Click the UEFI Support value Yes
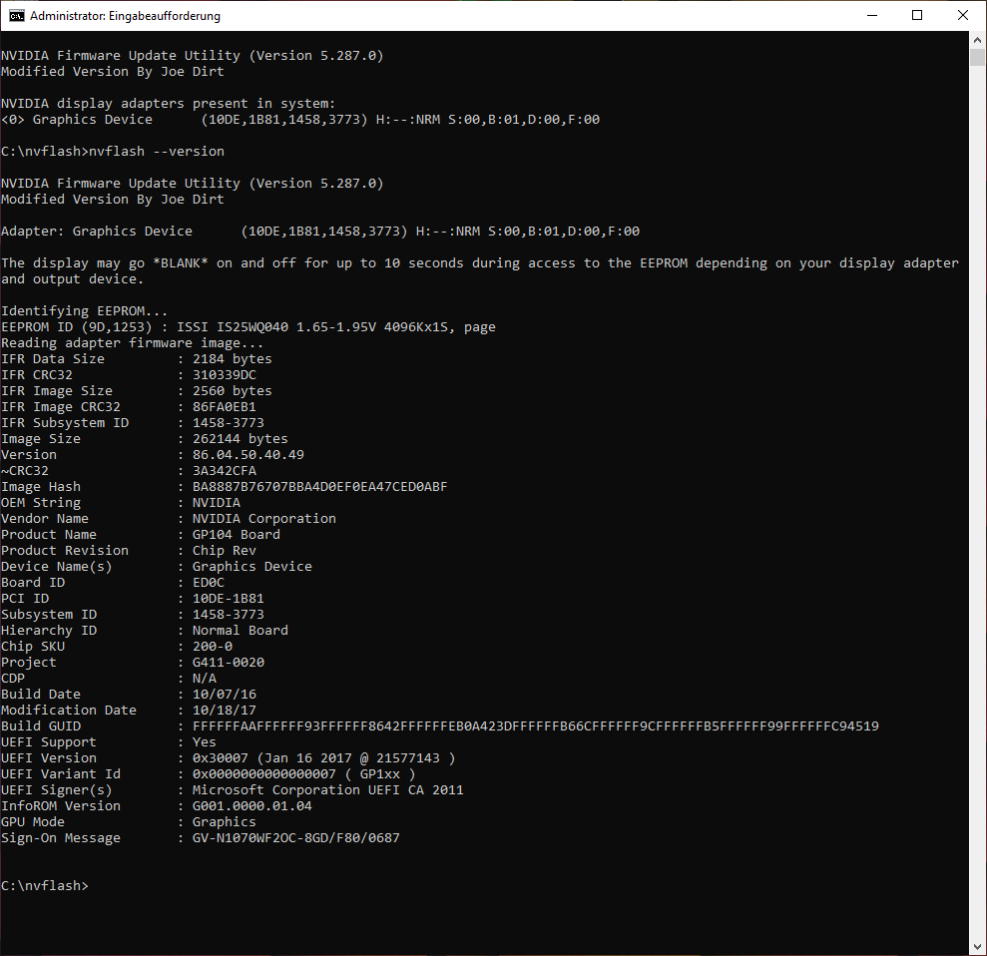The height and width of the screenshot is (956, 987). coord(204,742)
